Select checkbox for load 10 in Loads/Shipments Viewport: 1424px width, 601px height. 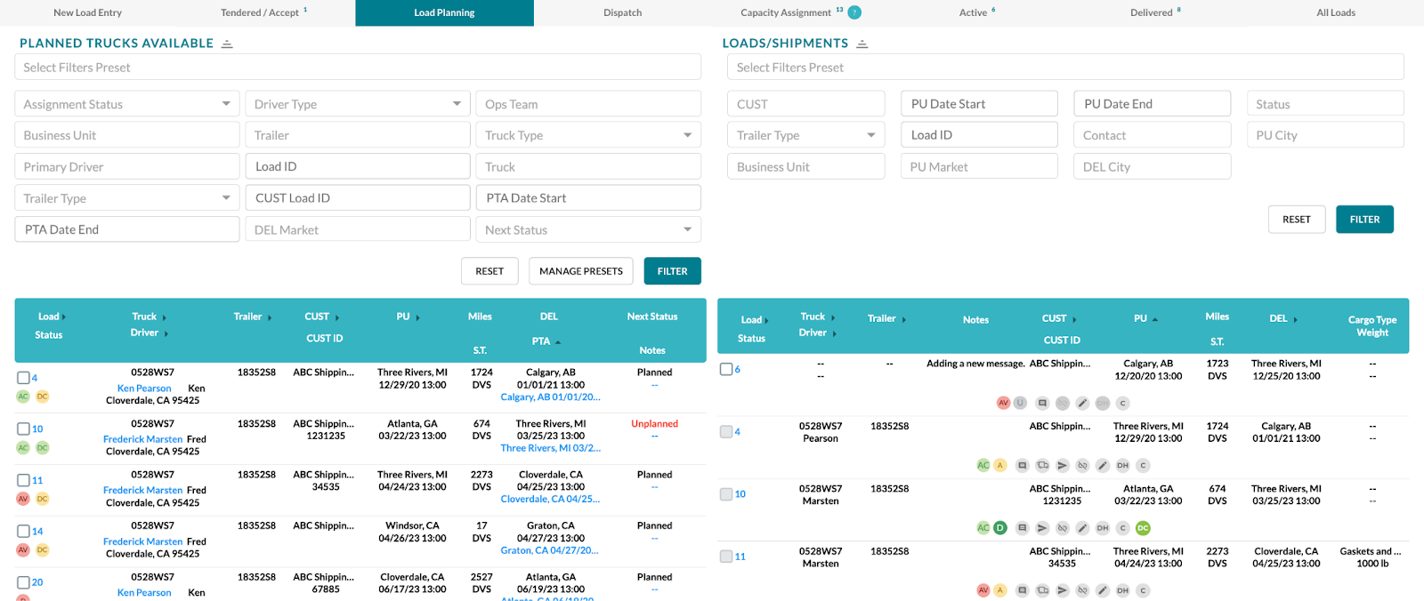pos(726,493)
